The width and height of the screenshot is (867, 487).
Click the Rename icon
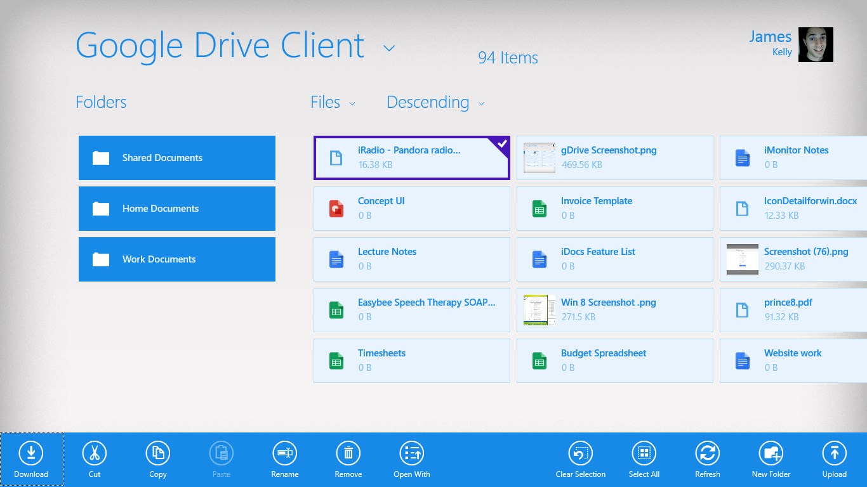pyautogui.click(x=285, y=453)
